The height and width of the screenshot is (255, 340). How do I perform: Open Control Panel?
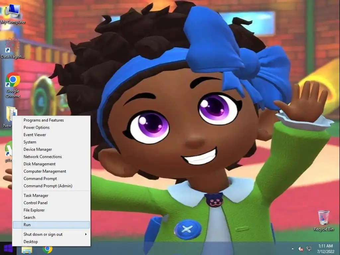pyautogui.click(x=51, y=203)
